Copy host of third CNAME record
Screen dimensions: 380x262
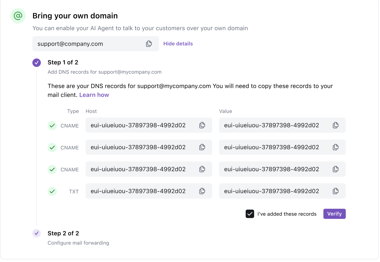pos(202,169)
